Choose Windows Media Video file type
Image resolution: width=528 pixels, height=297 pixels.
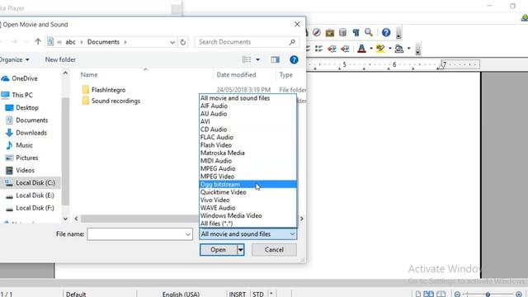tap(247, 215)
